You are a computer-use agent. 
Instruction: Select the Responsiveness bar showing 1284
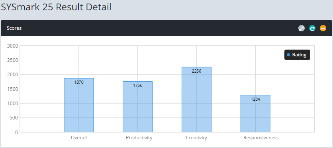pyautogui.click(x=255, y=113)
